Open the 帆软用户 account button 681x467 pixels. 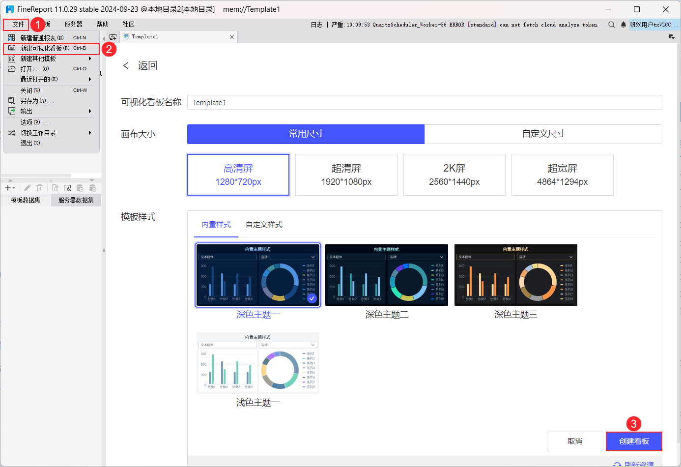click(654, 25)
